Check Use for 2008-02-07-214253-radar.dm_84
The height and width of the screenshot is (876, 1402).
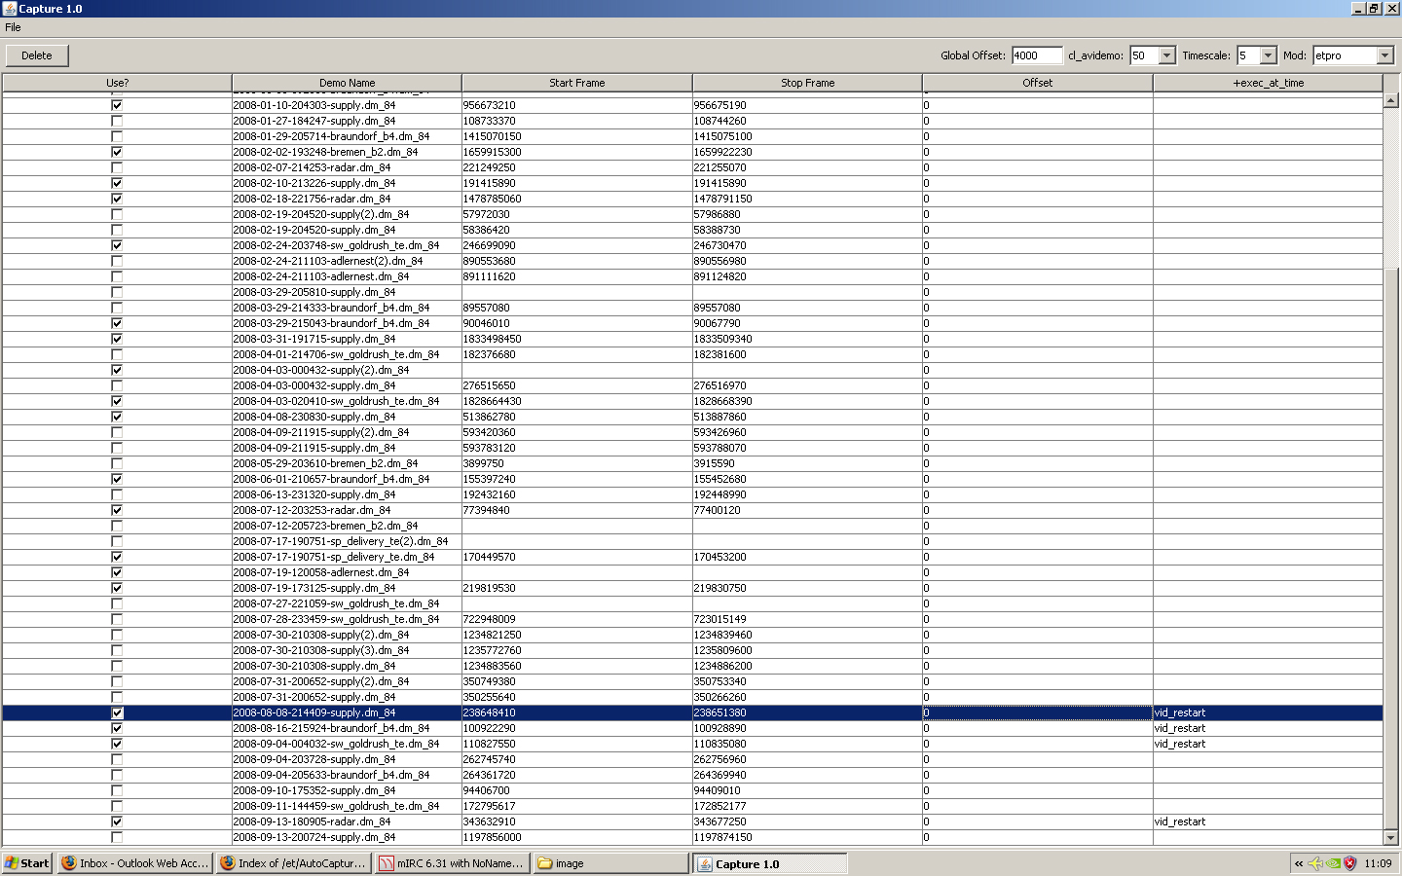pyautogui.click(x=117, y=167)
